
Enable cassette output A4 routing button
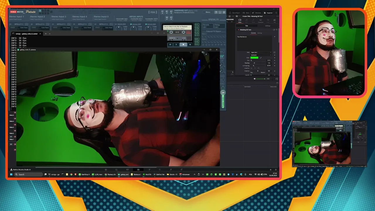(x=197, y=33)
